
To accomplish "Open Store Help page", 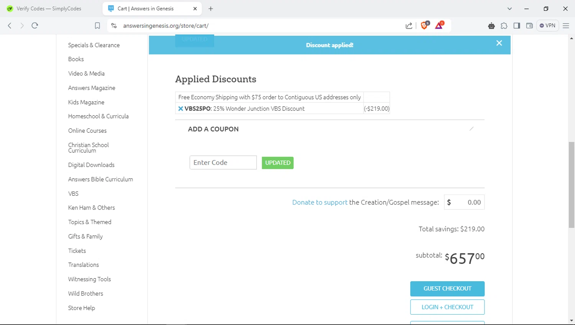I will tap(82, 308).
